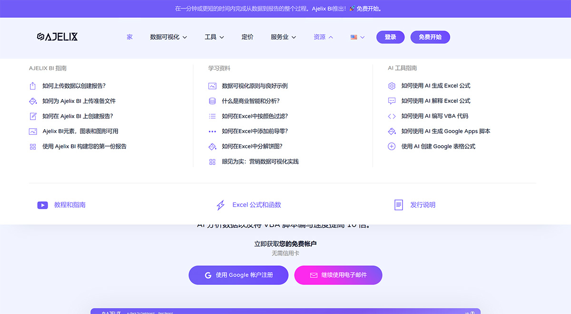Click the lightning icon next to Excel 公式和函数

220,205
